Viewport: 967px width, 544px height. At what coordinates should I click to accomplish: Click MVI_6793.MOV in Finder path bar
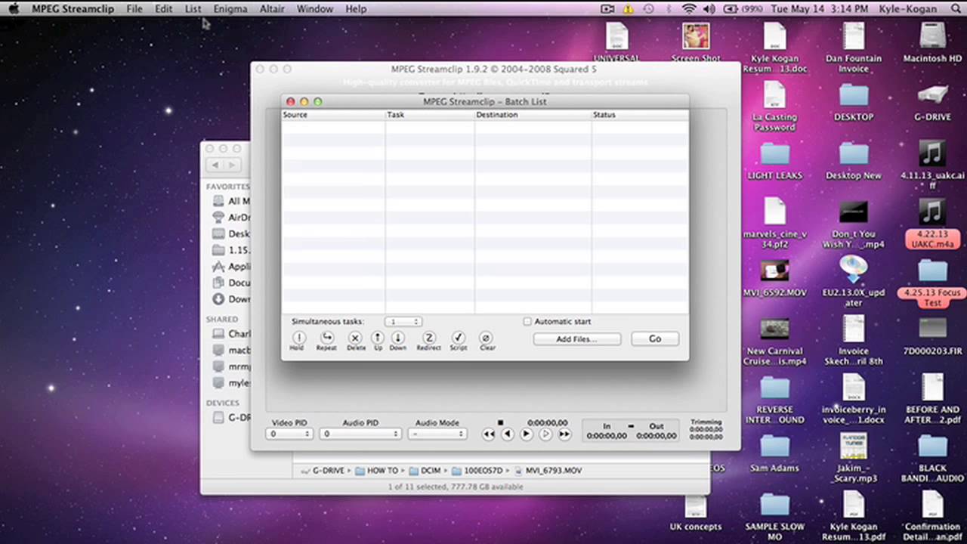click(547, 470)
